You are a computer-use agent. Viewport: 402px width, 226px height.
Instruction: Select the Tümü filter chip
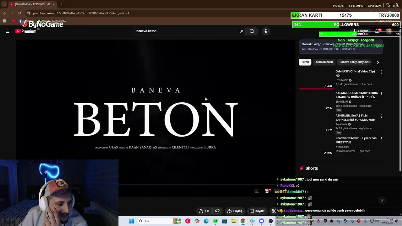coord(305,62)
